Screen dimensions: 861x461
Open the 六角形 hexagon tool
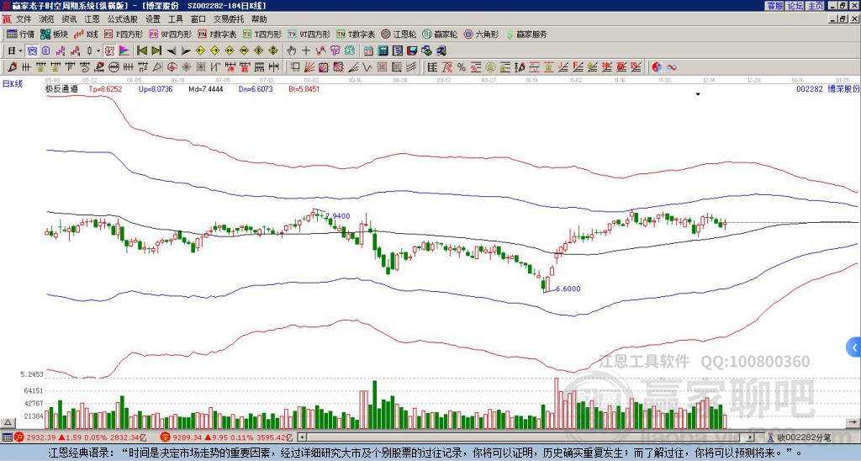481,34
